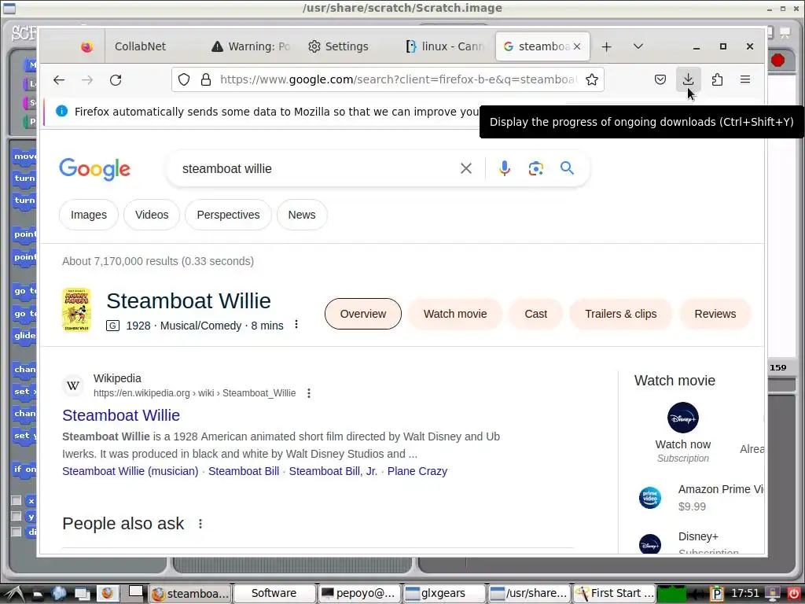Screen dimensions: 805x604
Task: Open the taskbar start menu icon
Action: tap(13, 593)
